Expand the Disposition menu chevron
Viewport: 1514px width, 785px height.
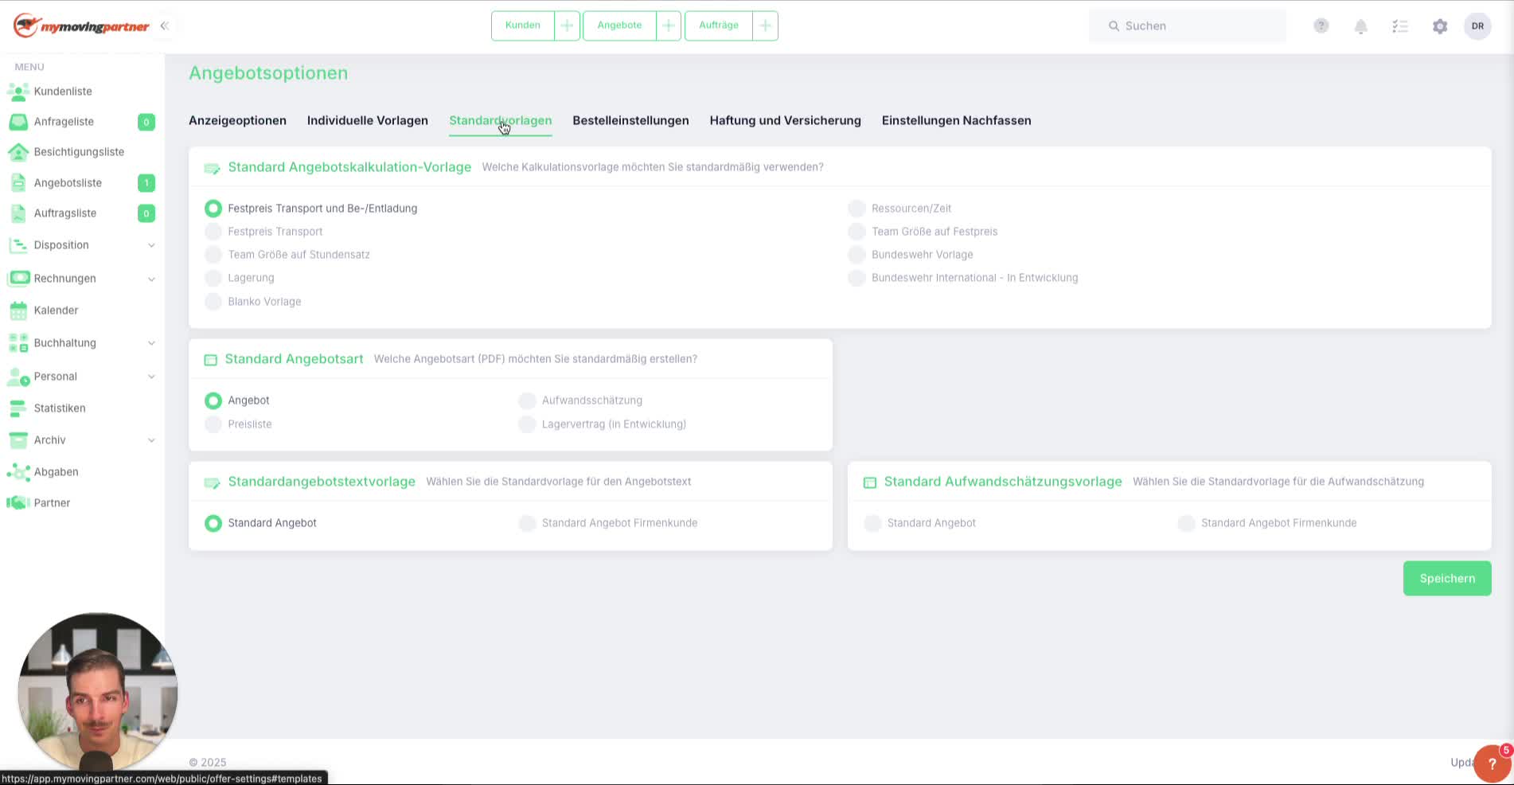pyautogui.click(x=151, y=245)
